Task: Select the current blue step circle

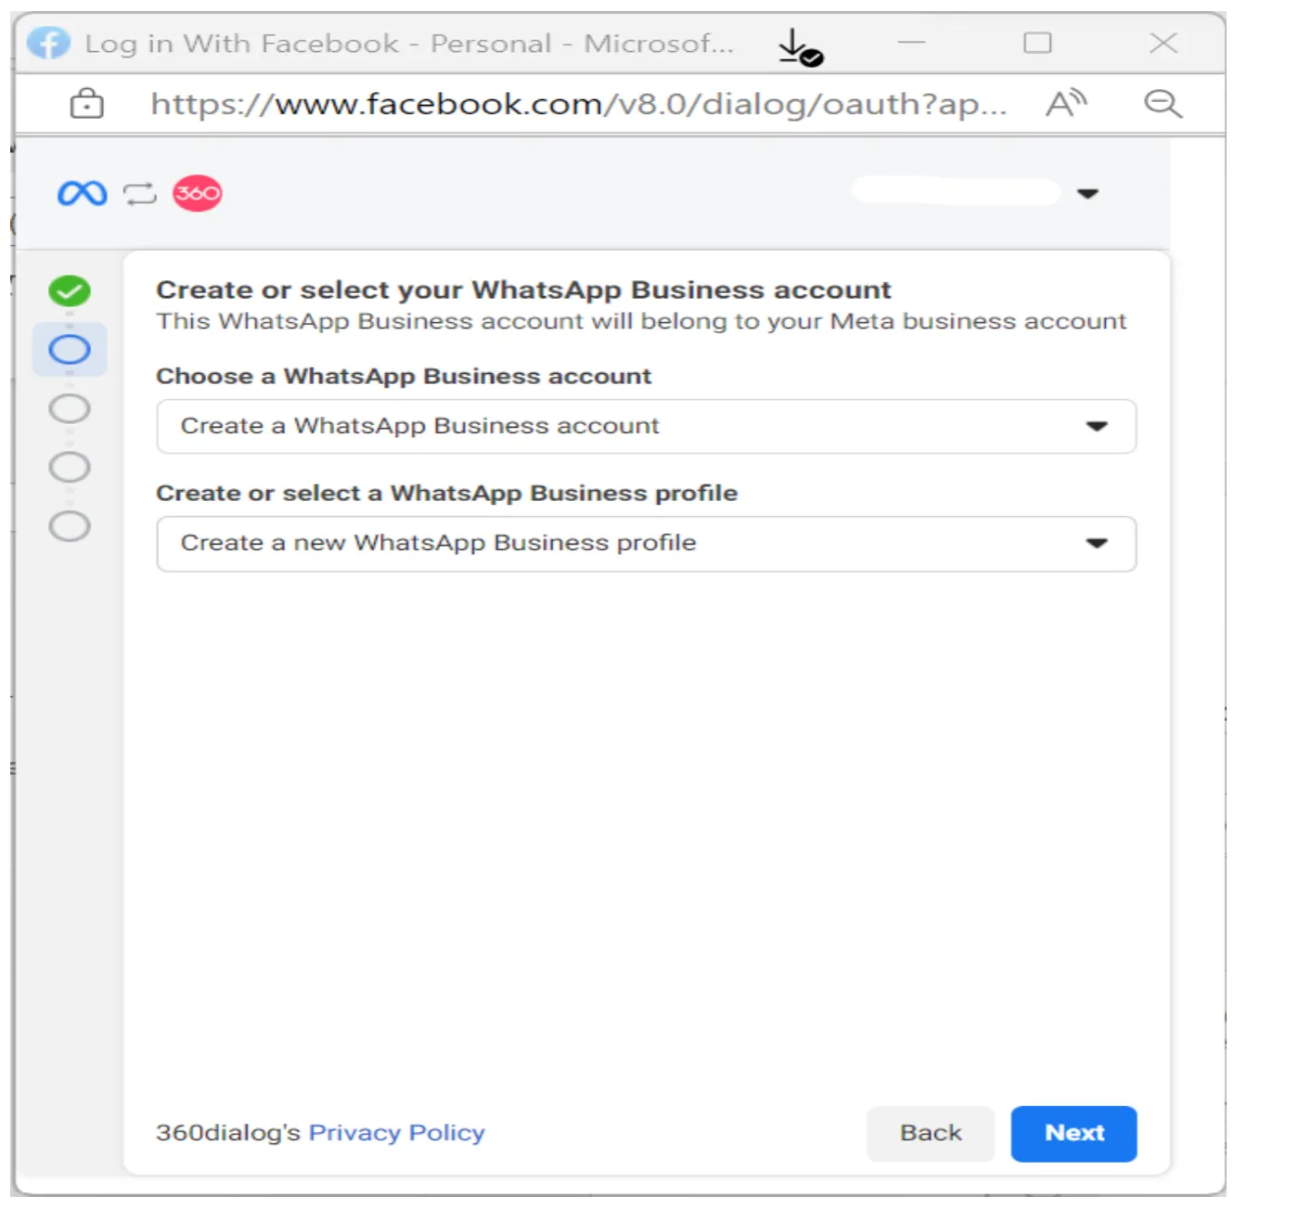Action: click(x=70, y=350)
